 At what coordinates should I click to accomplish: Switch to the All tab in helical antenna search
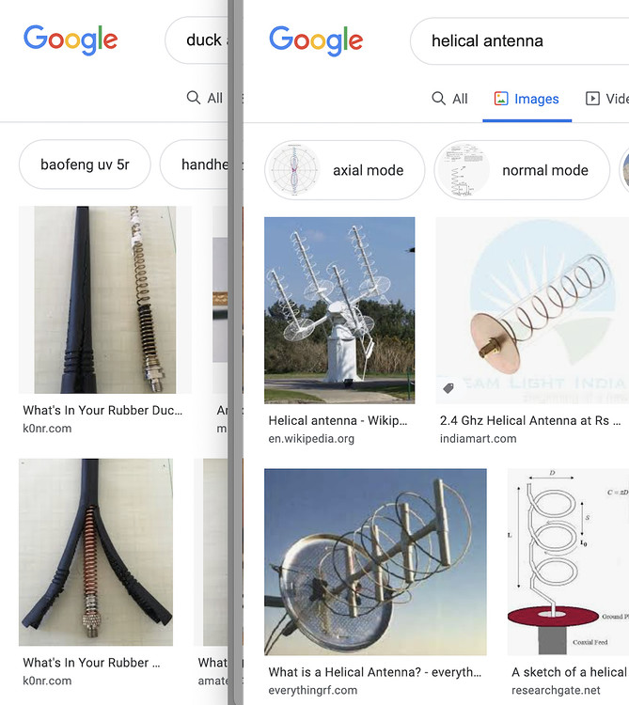[x=449, y=99]
